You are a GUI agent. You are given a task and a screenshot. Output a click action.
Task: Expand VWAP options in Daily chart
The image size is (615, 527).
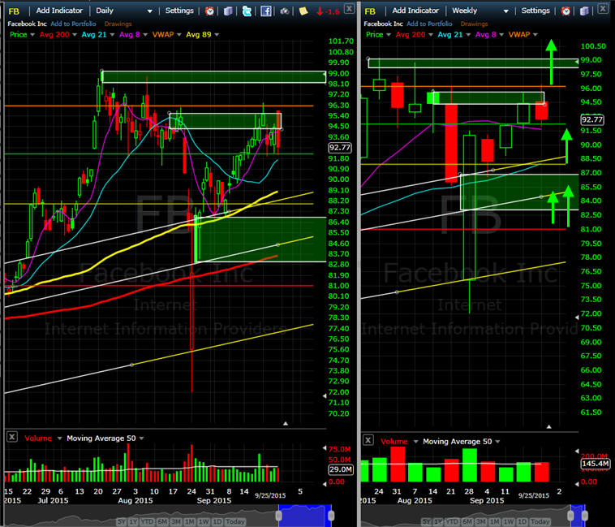(179, 35)
